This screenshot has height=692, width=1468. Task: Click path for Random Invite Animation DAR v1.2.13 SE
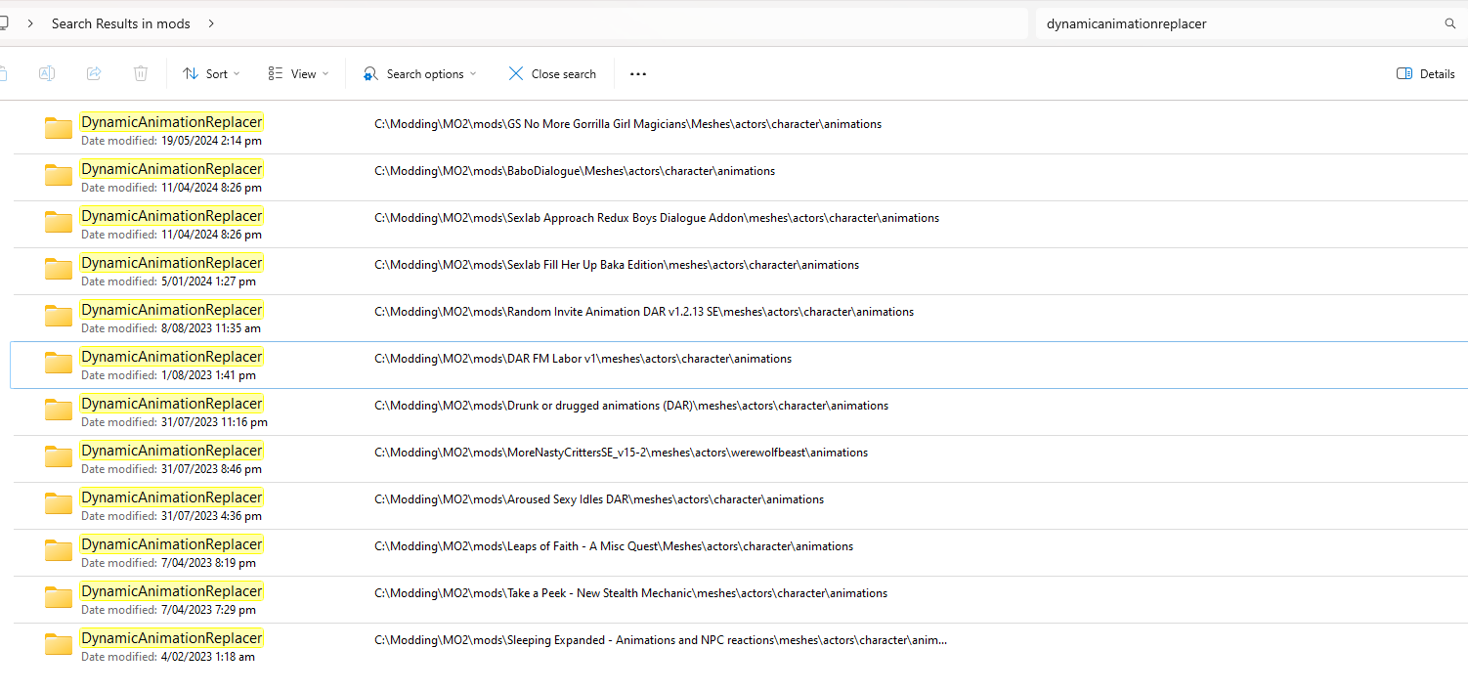pos(644,312)
